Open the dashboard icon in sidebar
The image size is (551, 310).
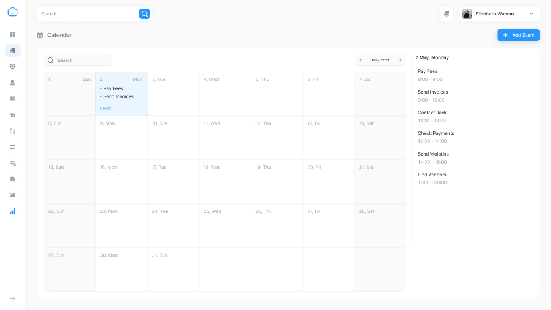pyautogui.click(x=13, y=34)
